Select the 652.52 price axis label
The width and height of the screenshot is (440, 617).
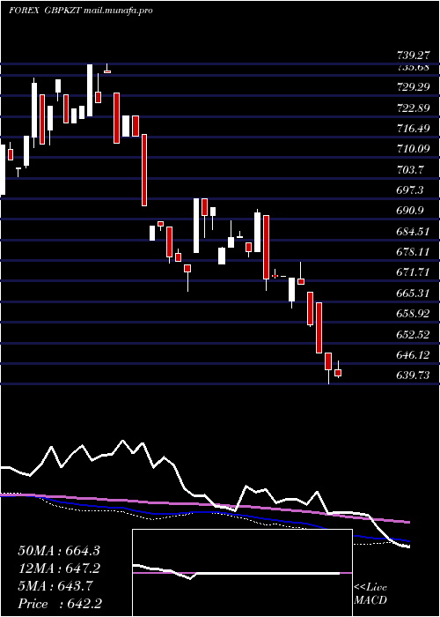coord(413,334)
